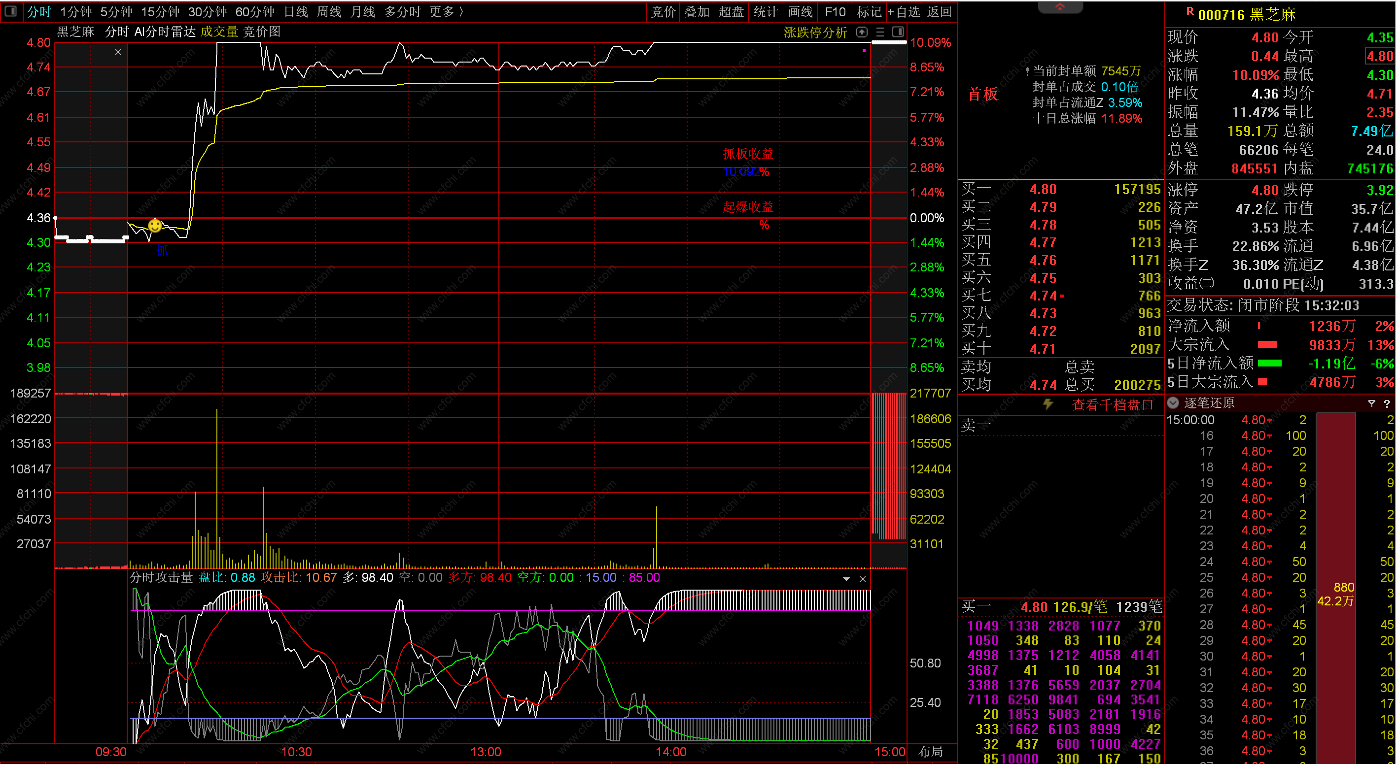Viewport: 1397px width, 764px height.
Task: Switch to the 日线 period tab
Action: click(x=296, y=12)
